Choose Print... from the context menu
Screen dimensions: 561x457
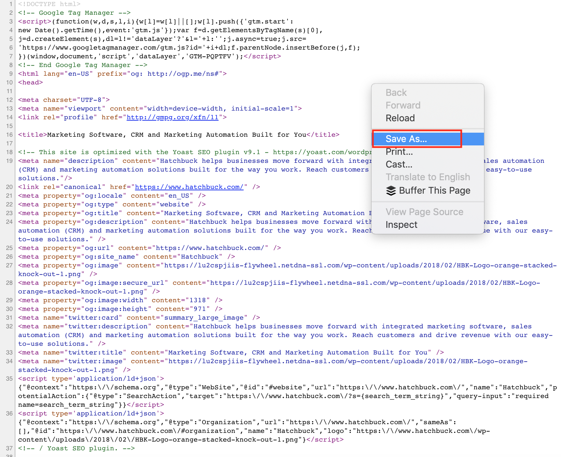tap(428, 152)
